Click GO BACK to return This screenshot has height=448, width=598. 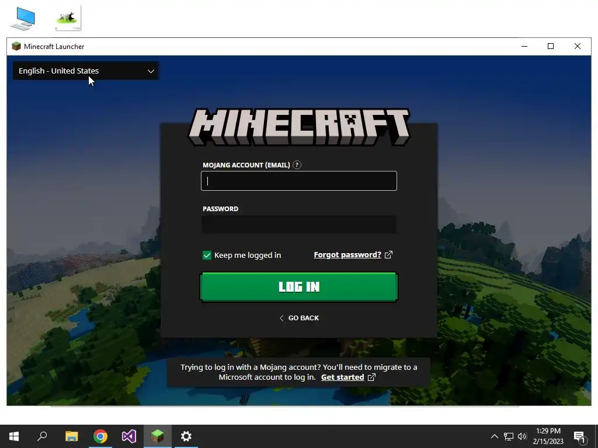299,318
